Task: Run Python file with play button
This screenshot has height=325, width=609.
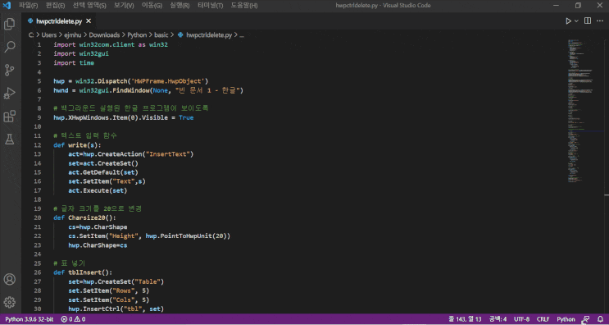Action: tap(568, 21)
